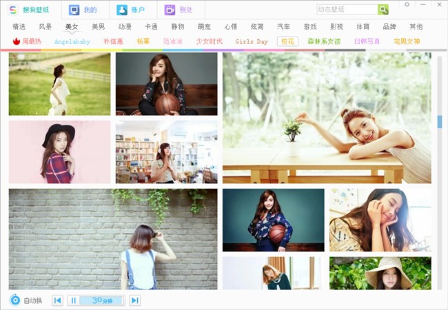Open the 周最热 hot tag
The width and height of the screenshot is (448, 310).
(27, 41)
